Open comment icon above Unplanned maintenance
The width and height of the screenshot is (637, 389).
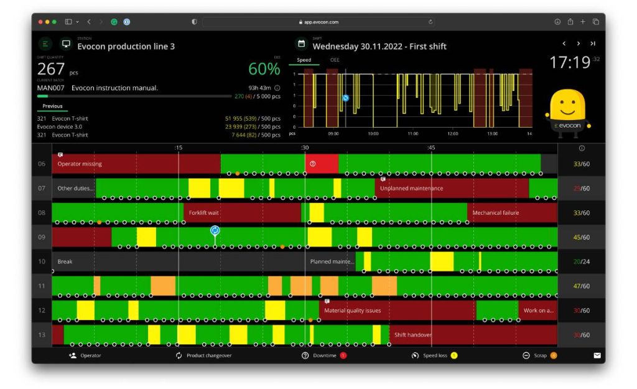pyautogui.click(x=383, y=179)
